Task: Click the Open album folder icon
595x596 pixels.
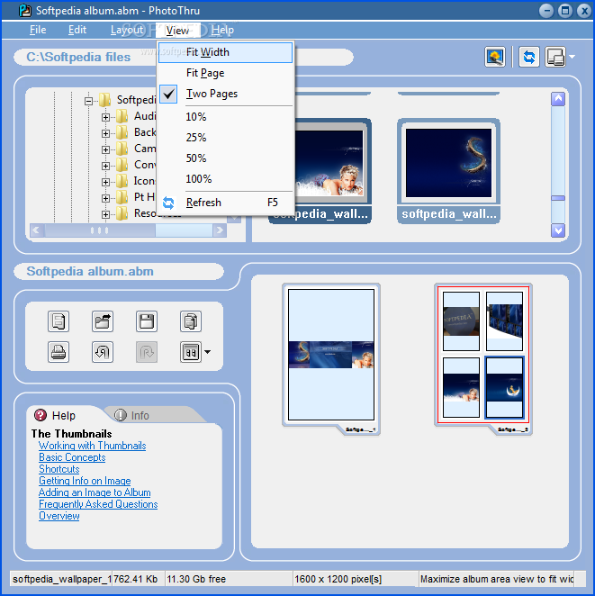Action: 103,321
